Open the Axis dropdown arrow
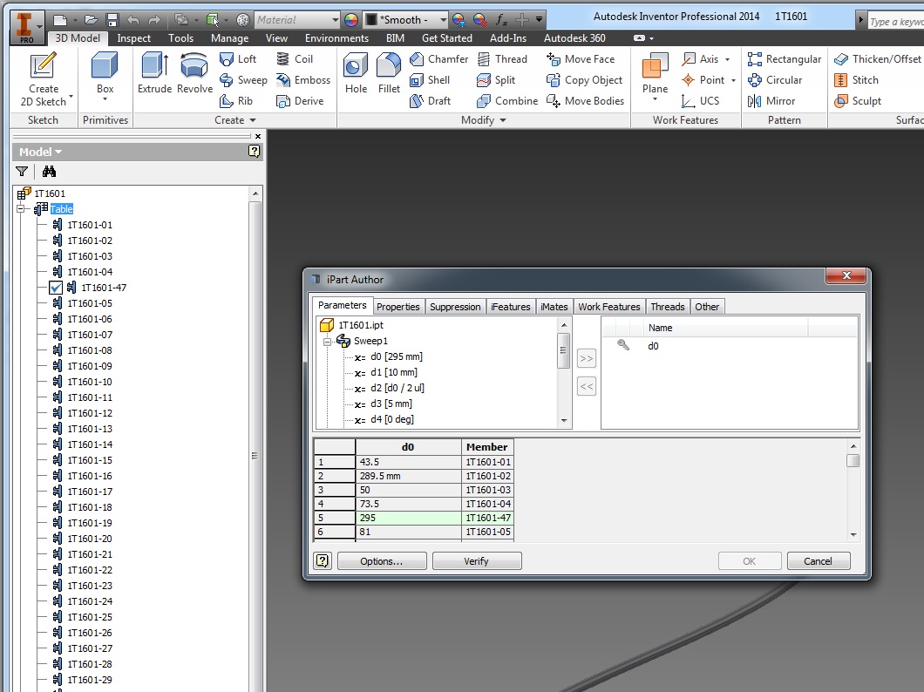Screen dimensions: 924x692 [727, 59]
